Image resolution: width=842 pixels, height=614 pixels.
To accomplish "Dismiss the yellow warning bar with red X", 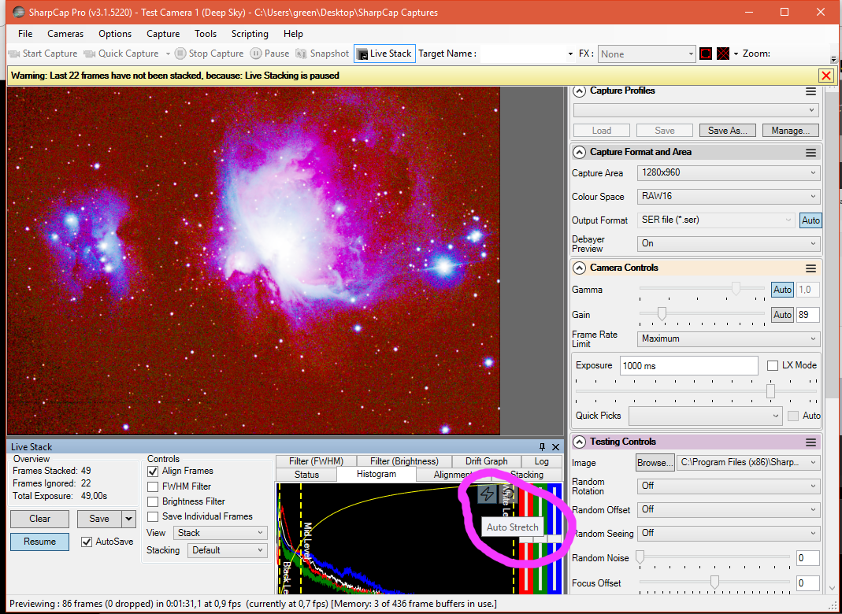I will (825, 76).
